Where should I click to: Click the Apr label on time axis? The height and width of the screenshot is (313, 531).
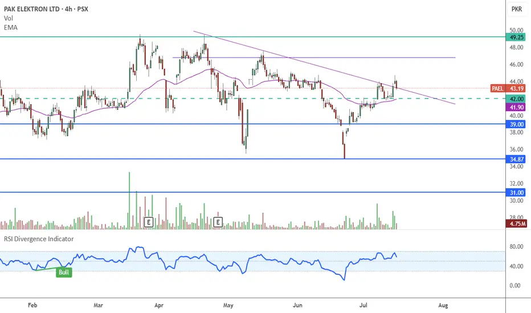point(159,305)
